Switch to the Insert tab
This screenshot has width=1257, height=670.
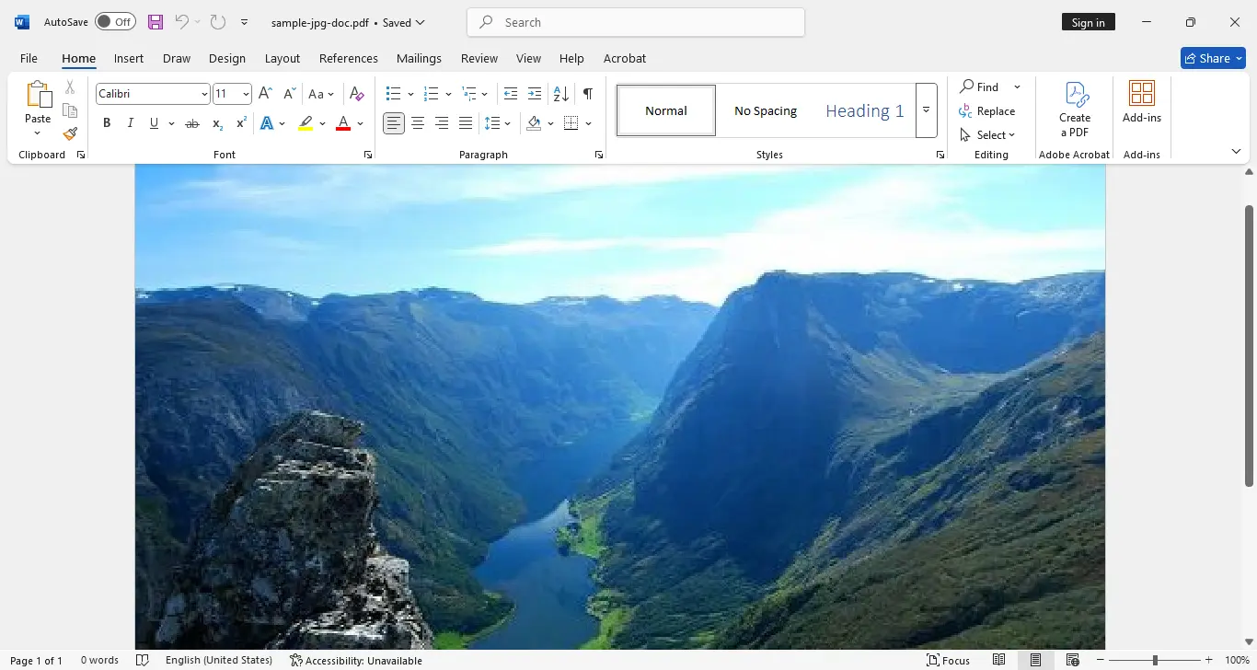pyautogui.click(x=129, y=58)
